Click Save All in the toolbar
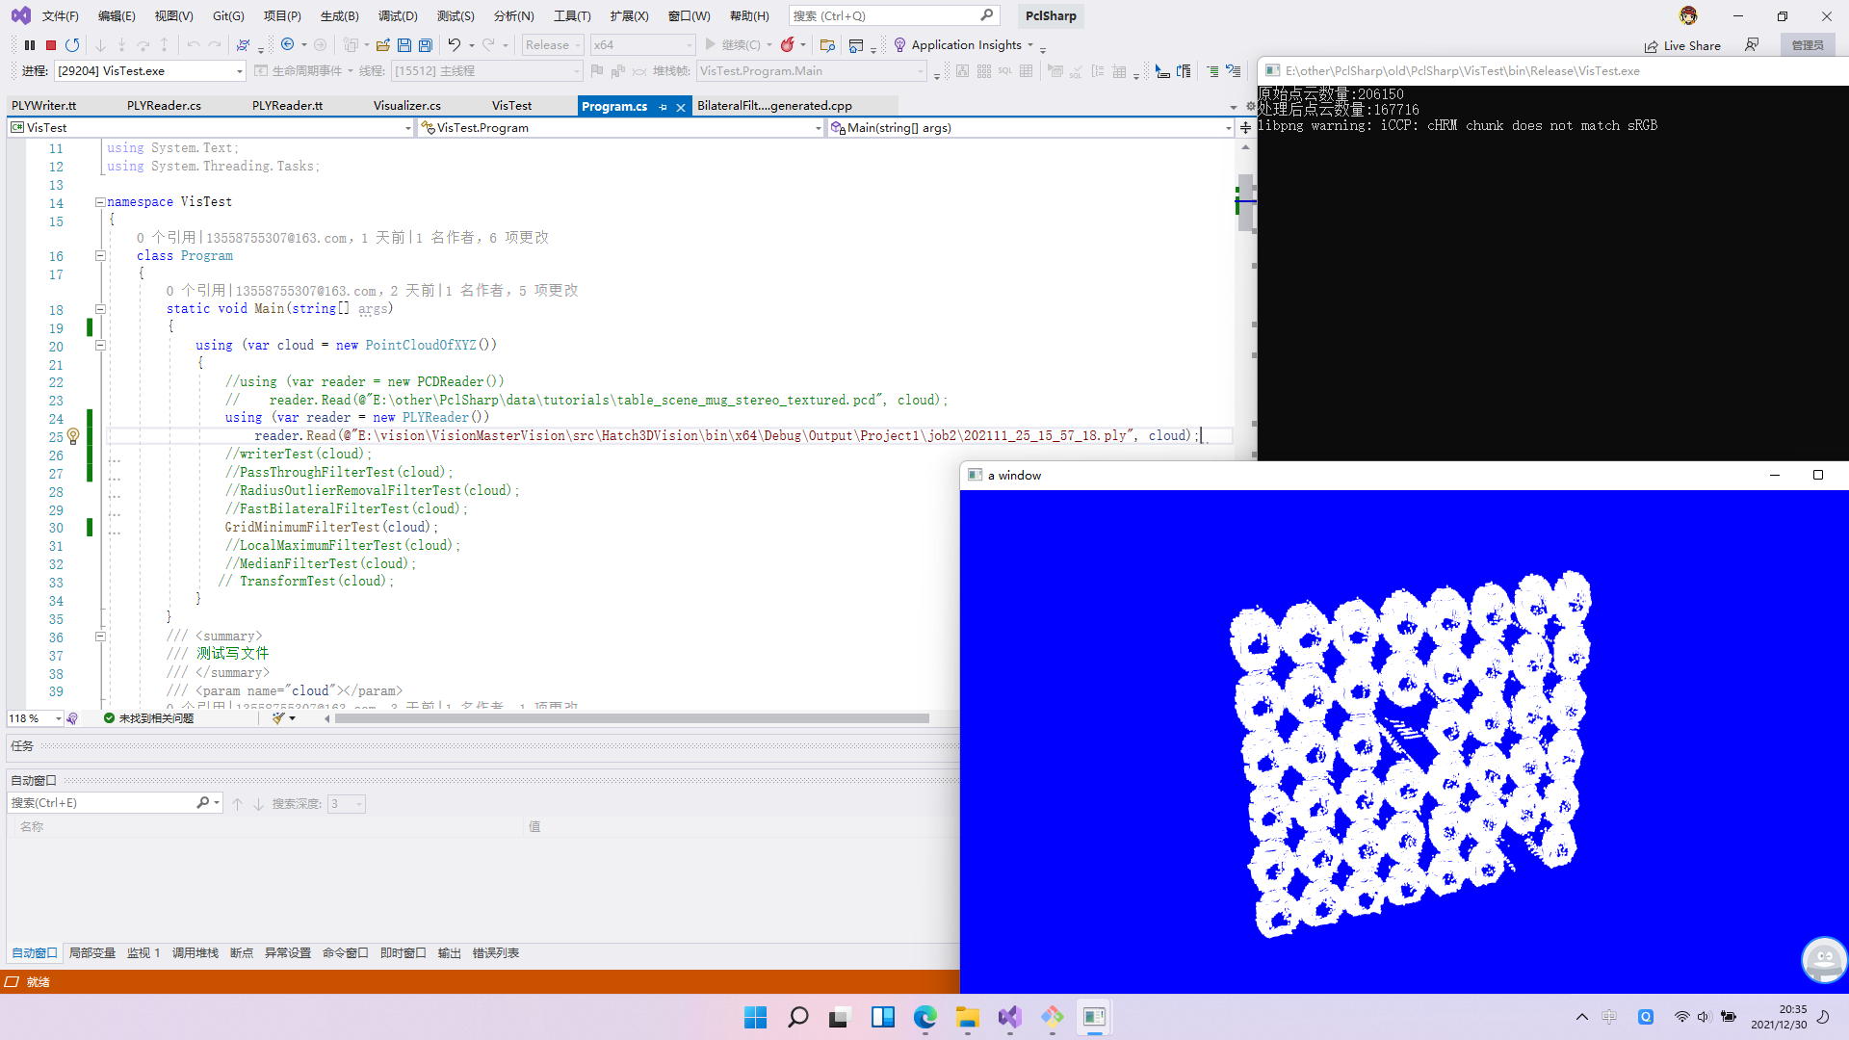 click(x=427, y=44)
